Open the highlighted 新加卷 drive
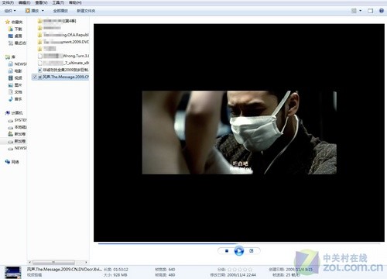 tap(17, 141)
